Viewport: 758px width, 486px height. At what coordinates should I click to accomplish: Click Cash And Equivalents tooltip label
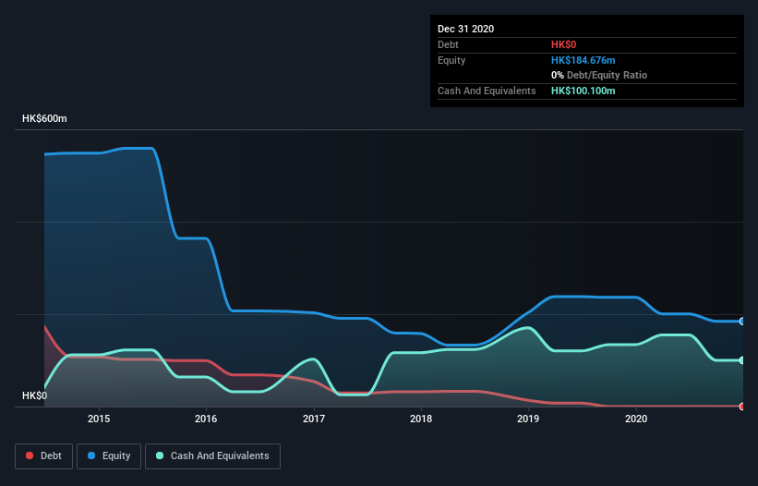pyautogui.click(x=487, y=91)
